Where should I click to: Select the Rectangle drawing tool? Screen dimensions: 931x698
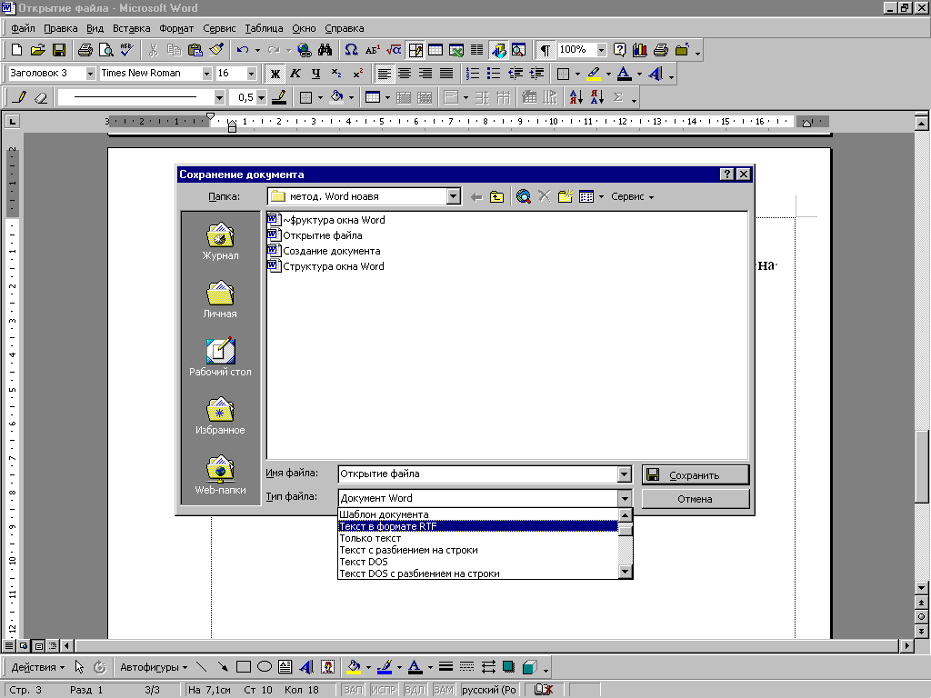(x=244, y=667)
